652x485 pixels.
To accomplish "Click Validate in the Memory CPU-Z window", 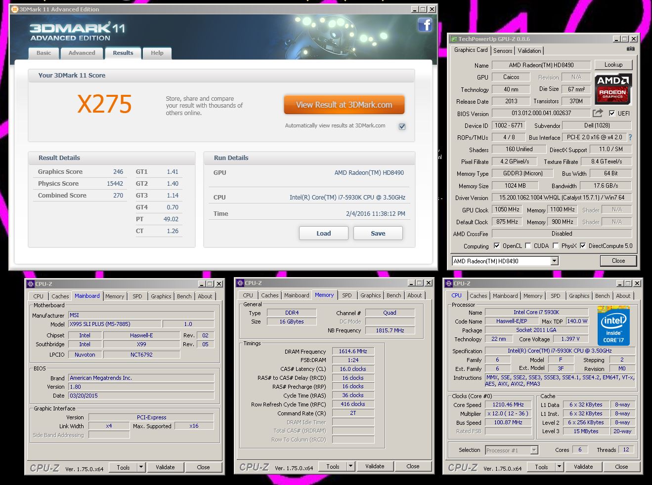I will [x=375, y=466].
